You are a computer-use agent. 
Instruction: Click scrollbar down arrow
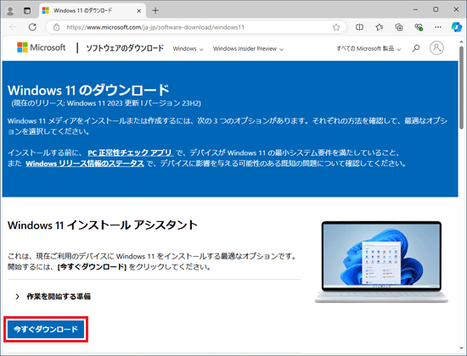pos(461,348)
